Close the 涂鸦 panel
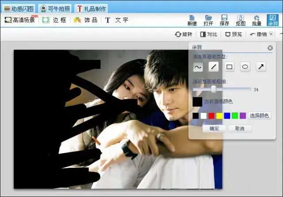This screenshot has width=283, height=197. [270, 48]
